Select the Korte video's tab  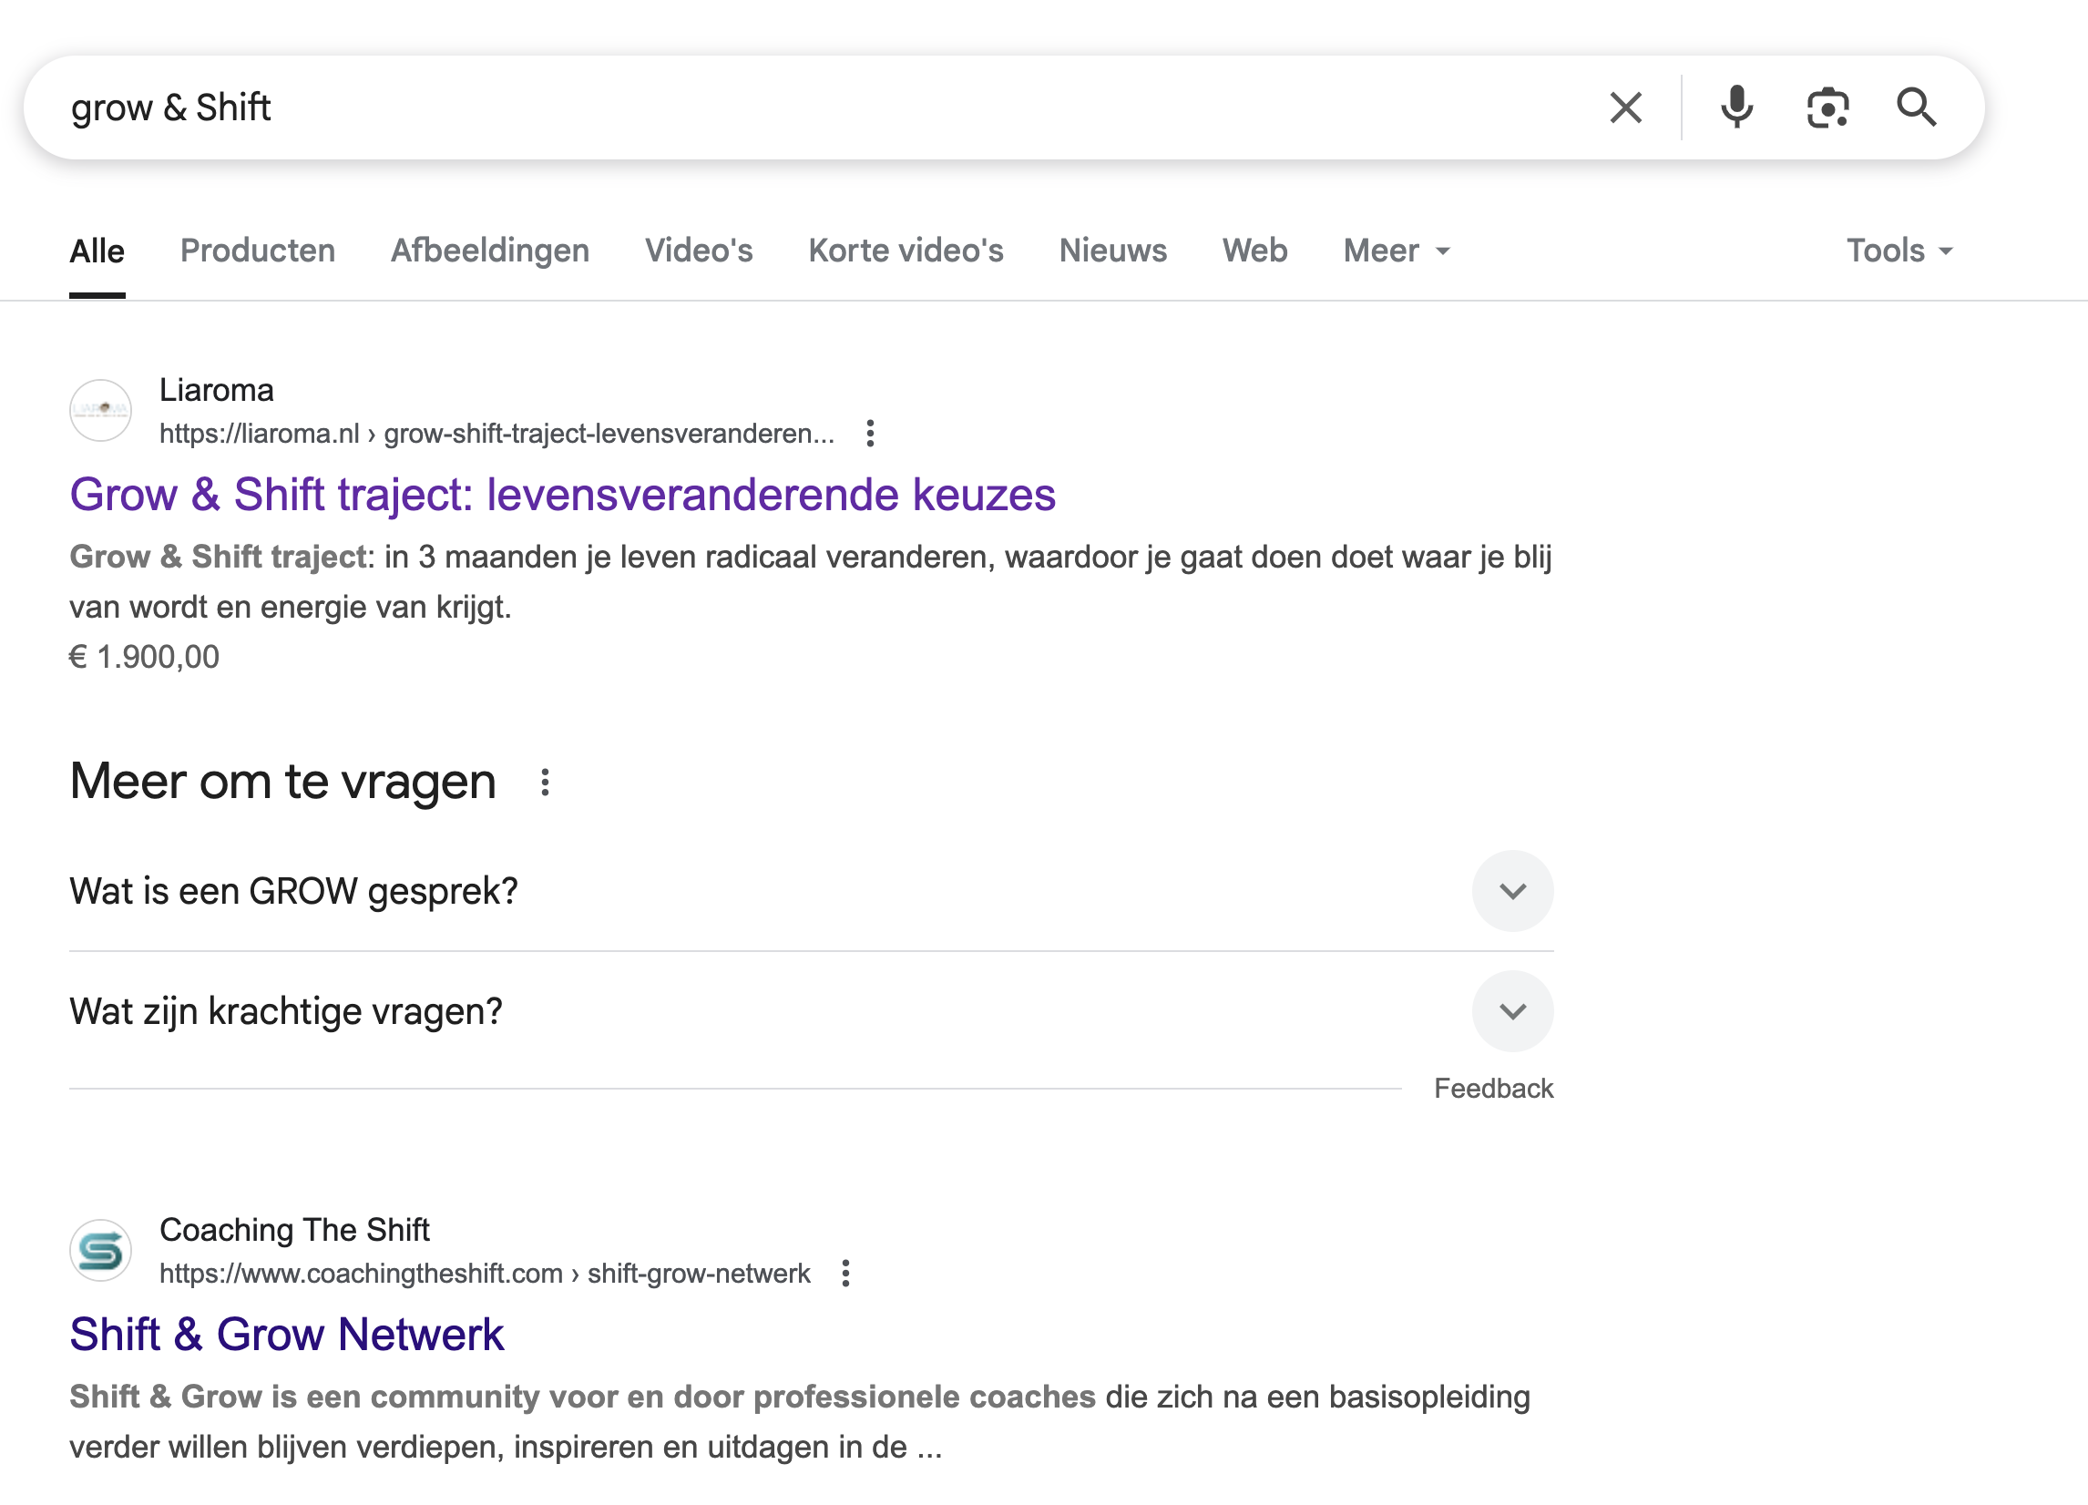coord(905,251)
